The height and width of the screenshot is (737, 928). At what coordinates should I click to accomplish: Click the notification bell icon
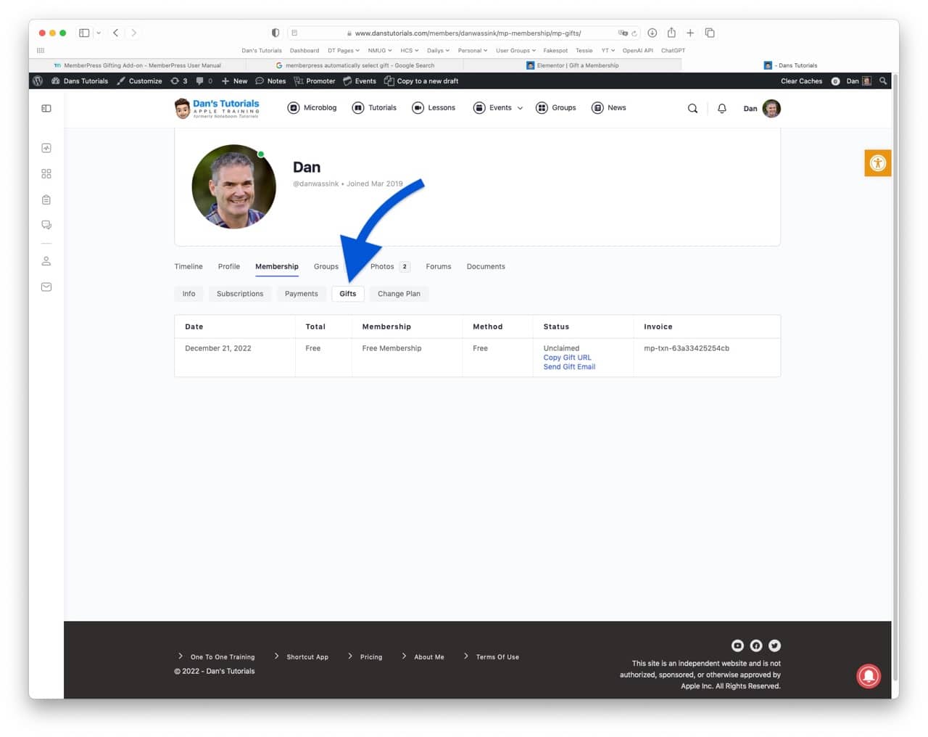[x=721, y=108]
